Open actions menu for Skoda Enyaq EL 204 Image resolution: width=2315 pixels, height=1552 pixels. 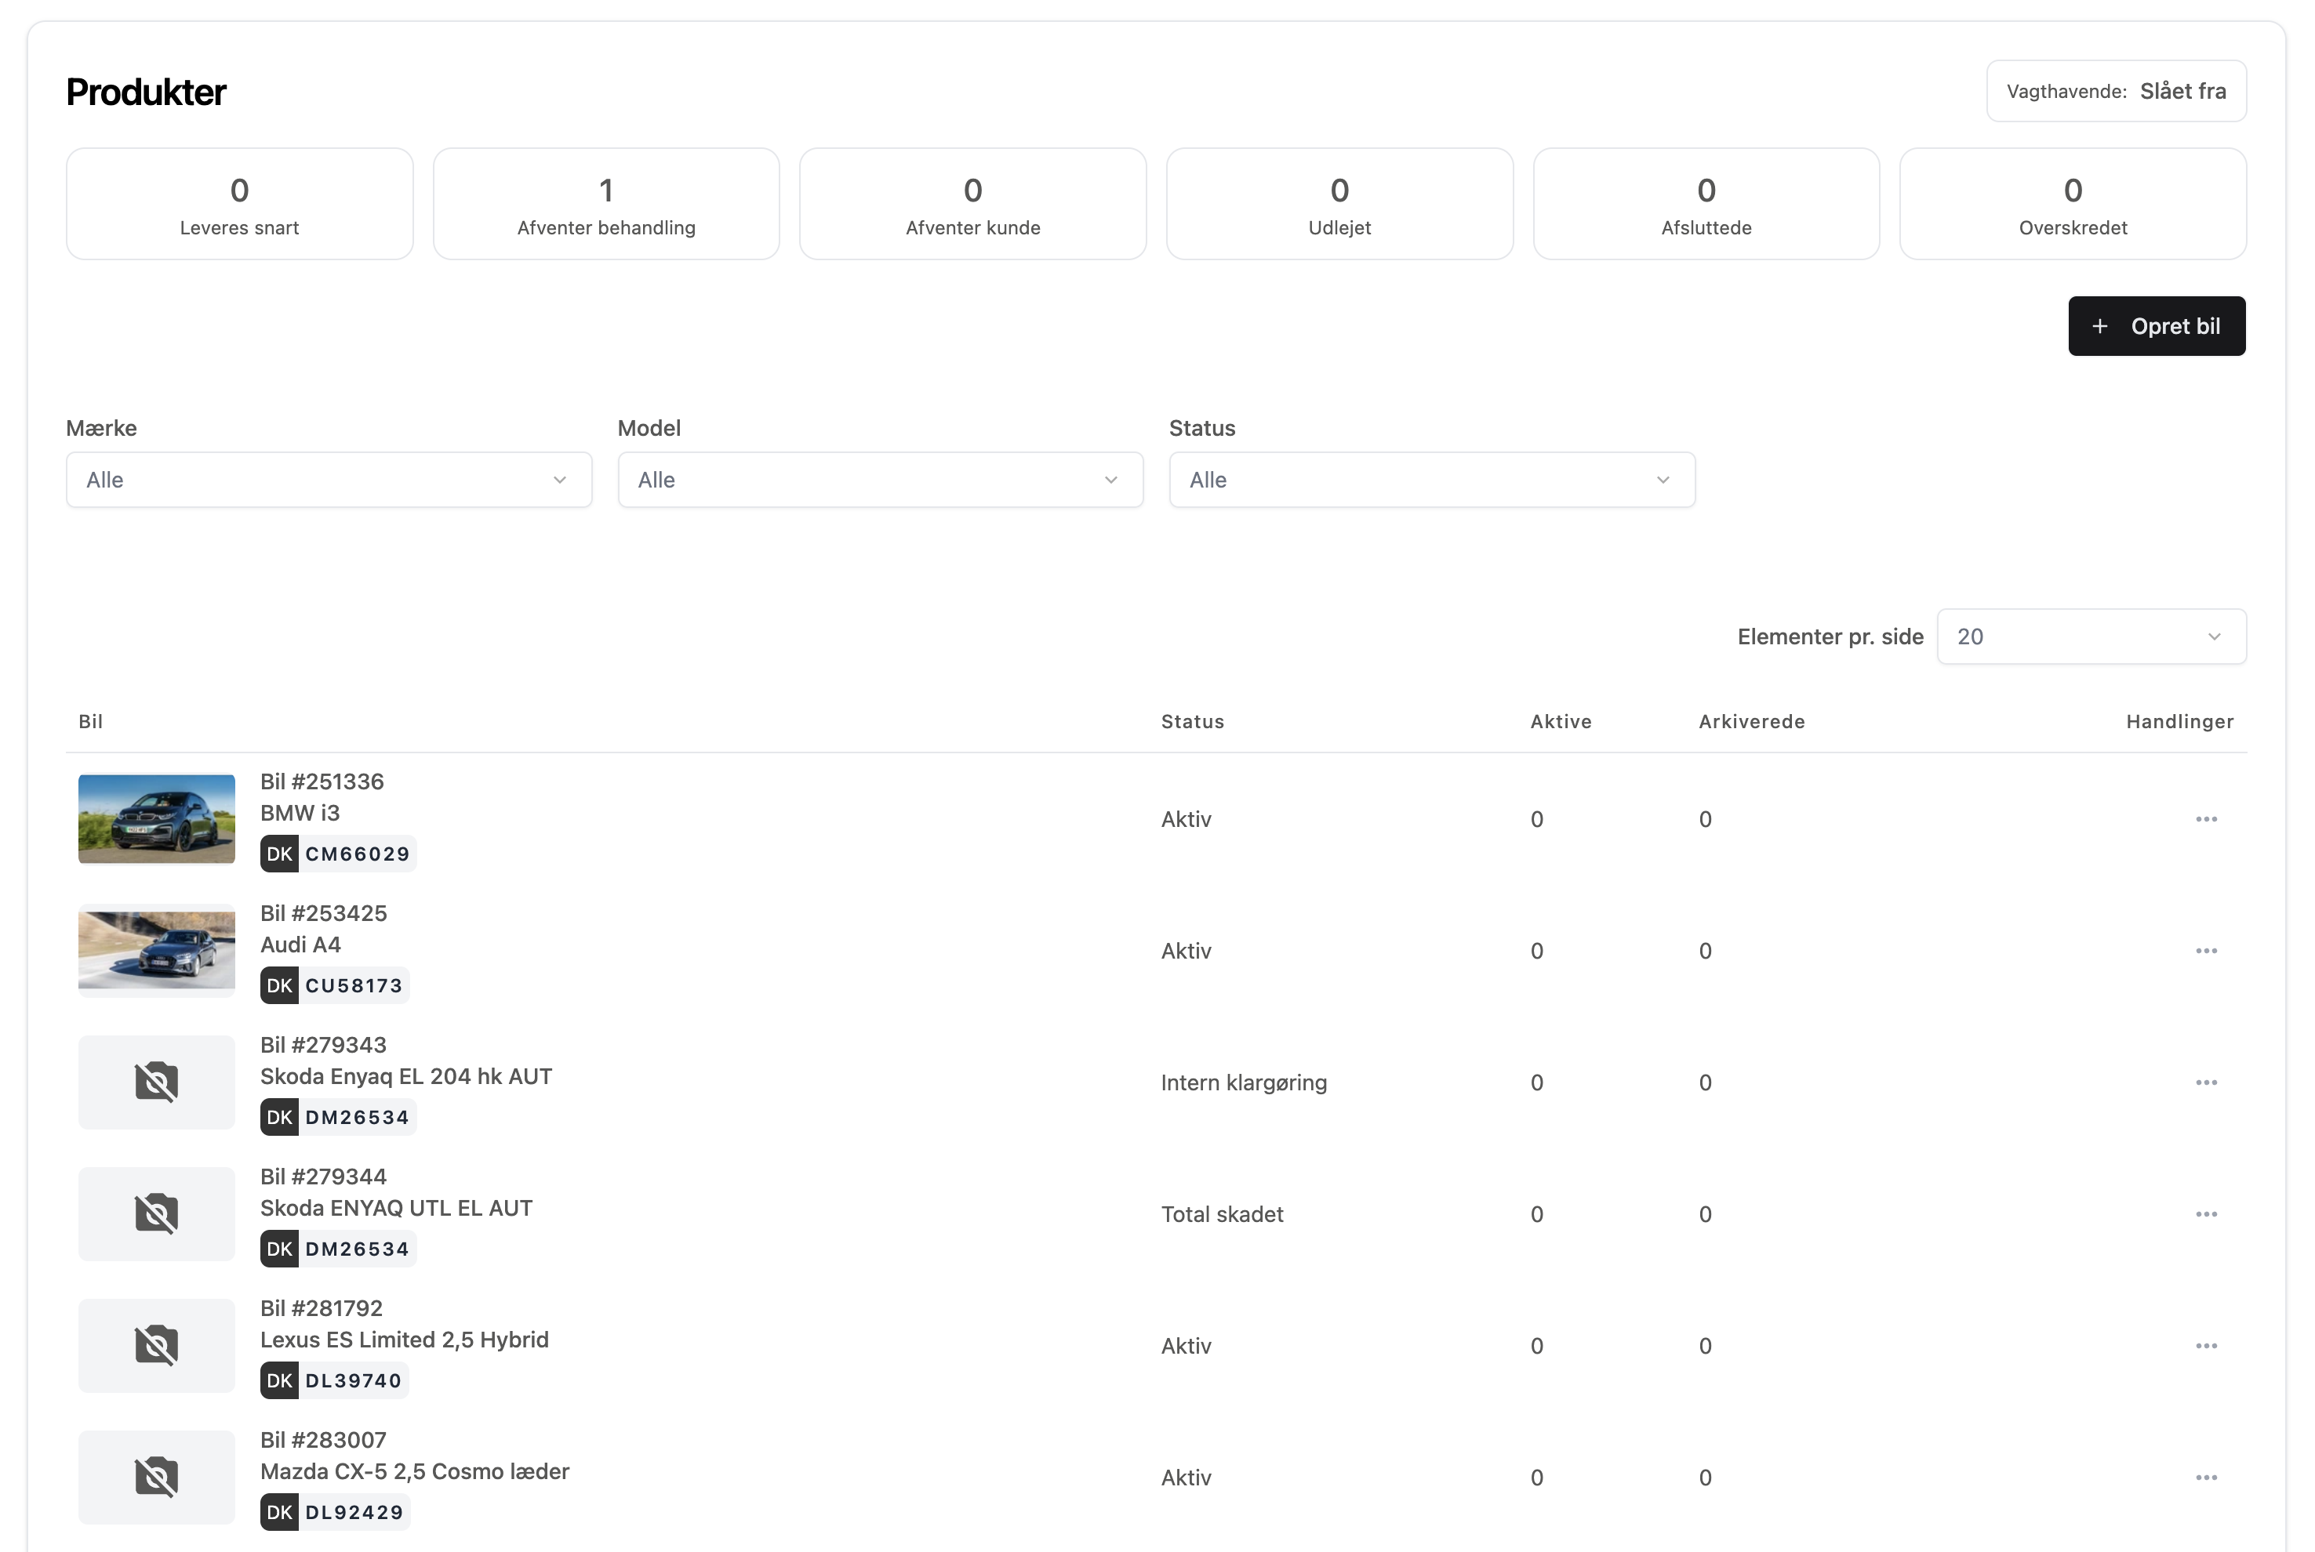[2205, 1082]
